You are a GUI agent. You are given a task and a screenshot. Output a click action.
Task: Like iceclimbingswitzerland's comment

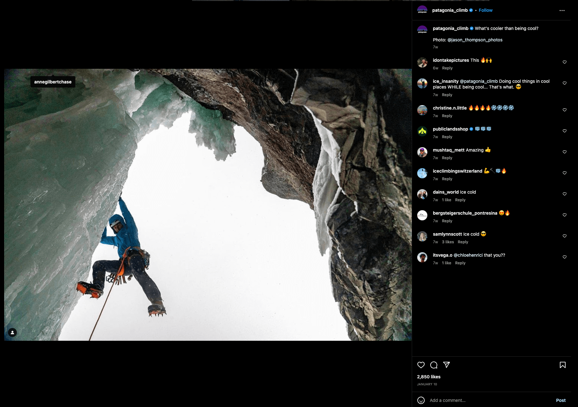(x=565, y=173)
